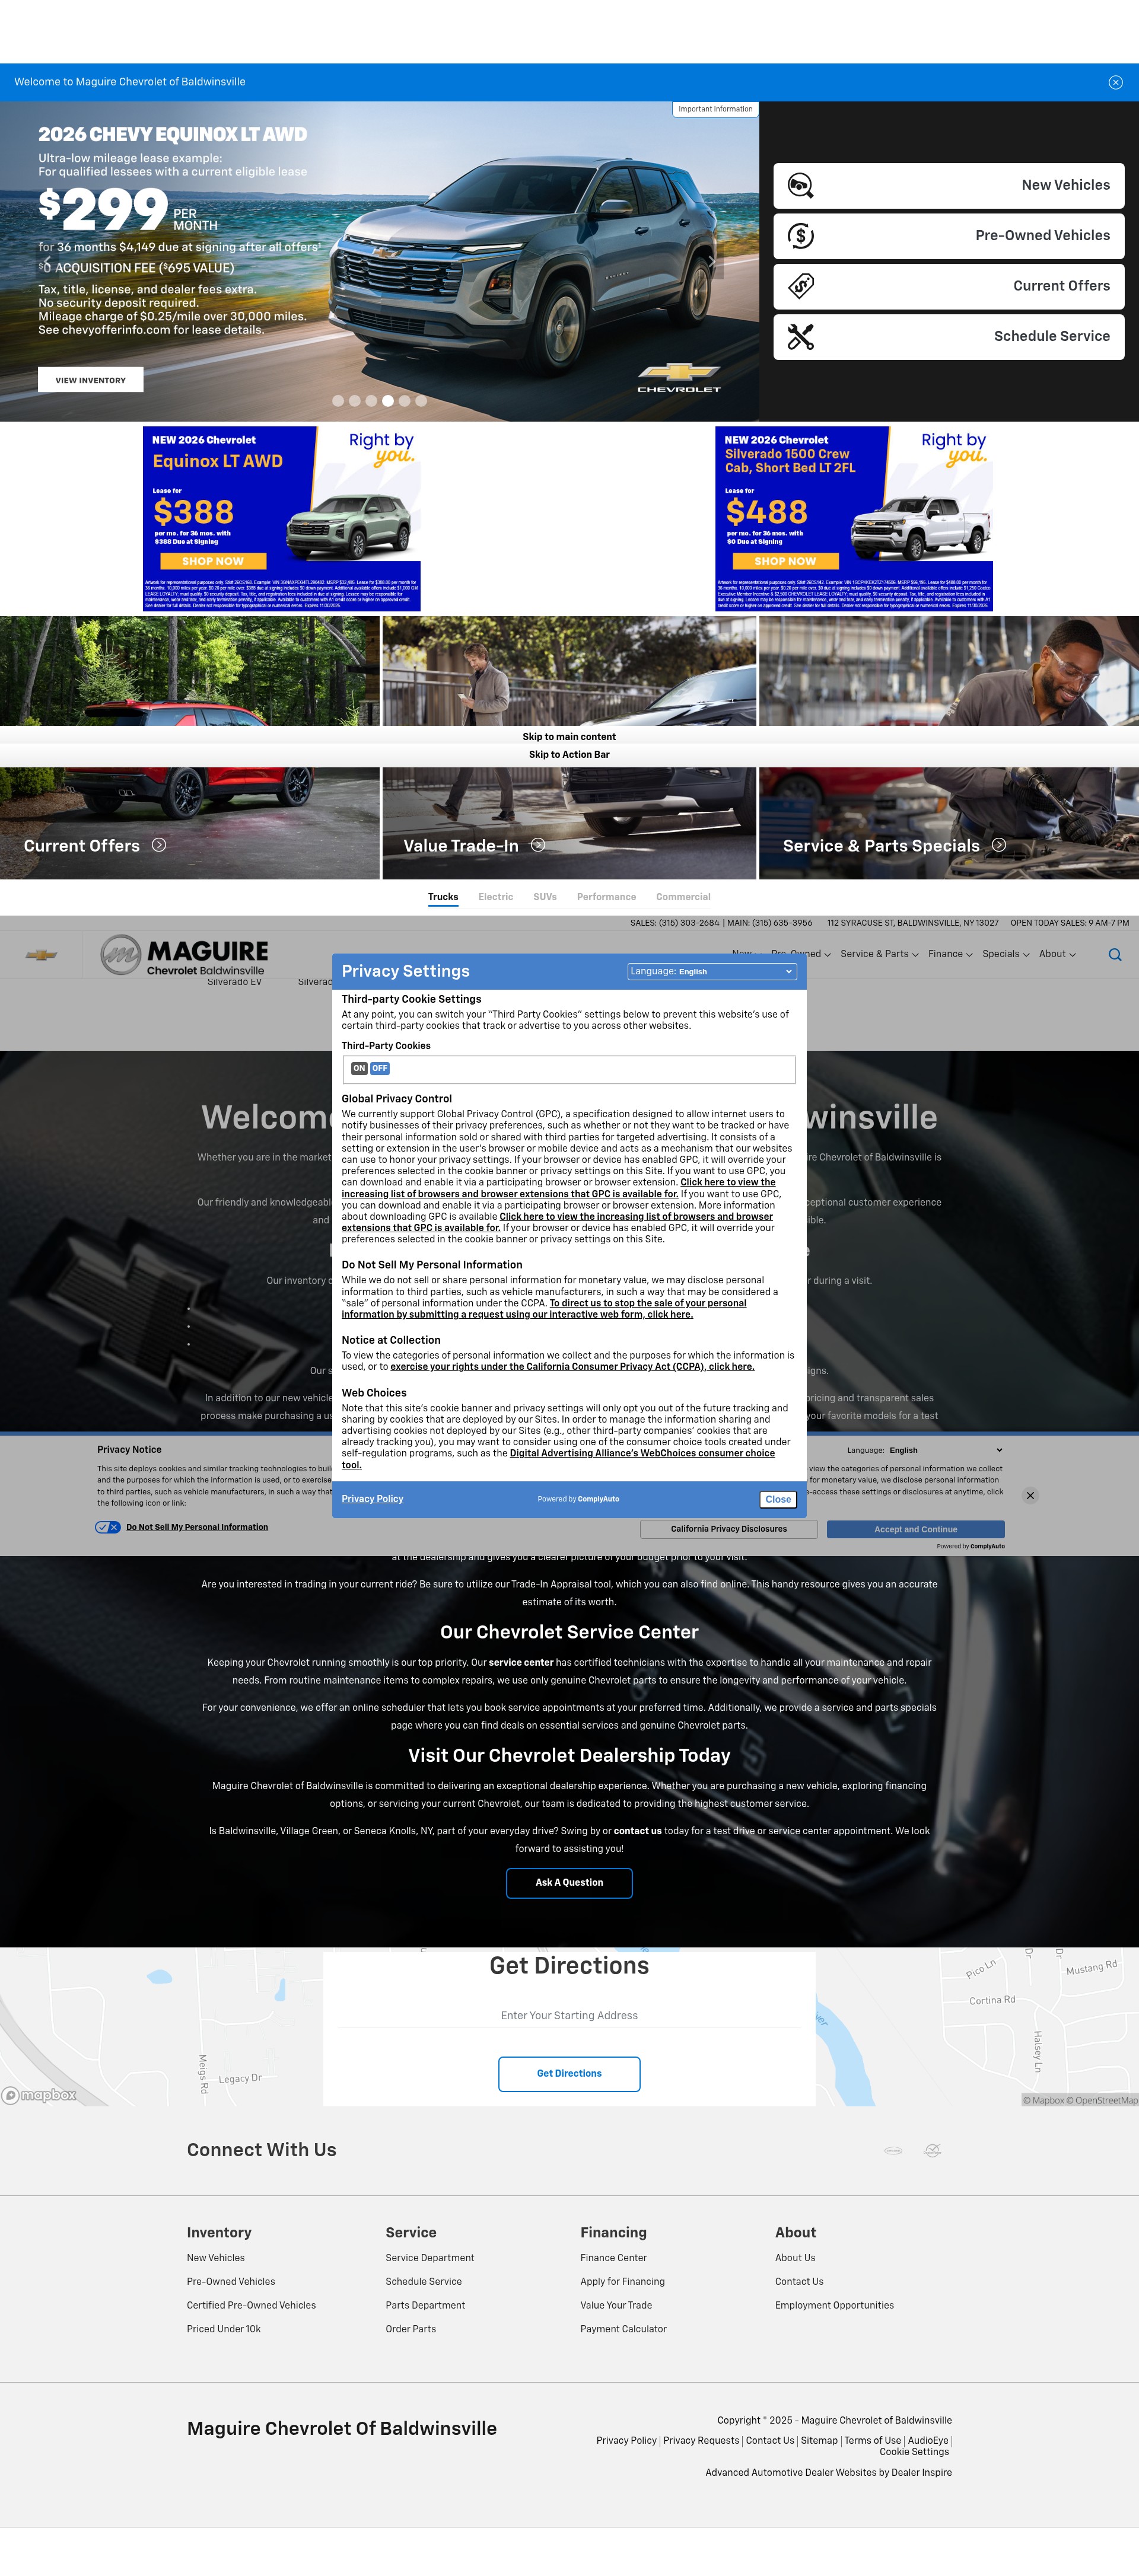Select the Performance tab
1139x2576 pixels.
(x=606, y=897)
